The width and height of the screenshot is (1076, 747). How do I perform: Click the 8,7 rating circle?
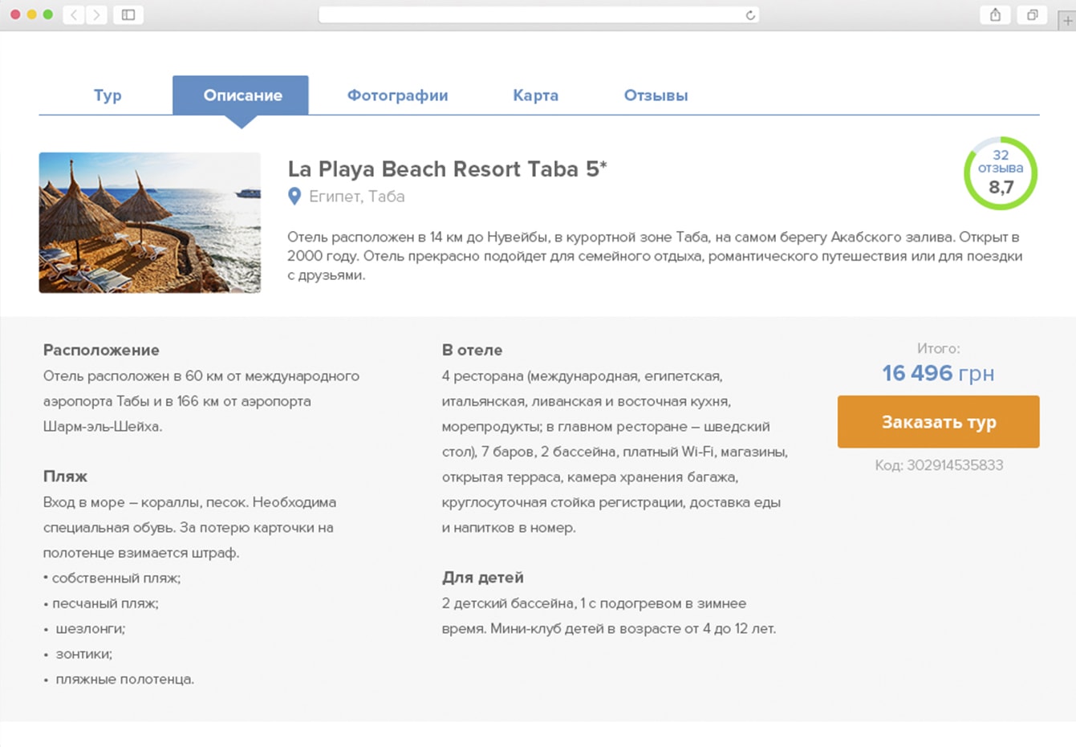coord(1000,174)
